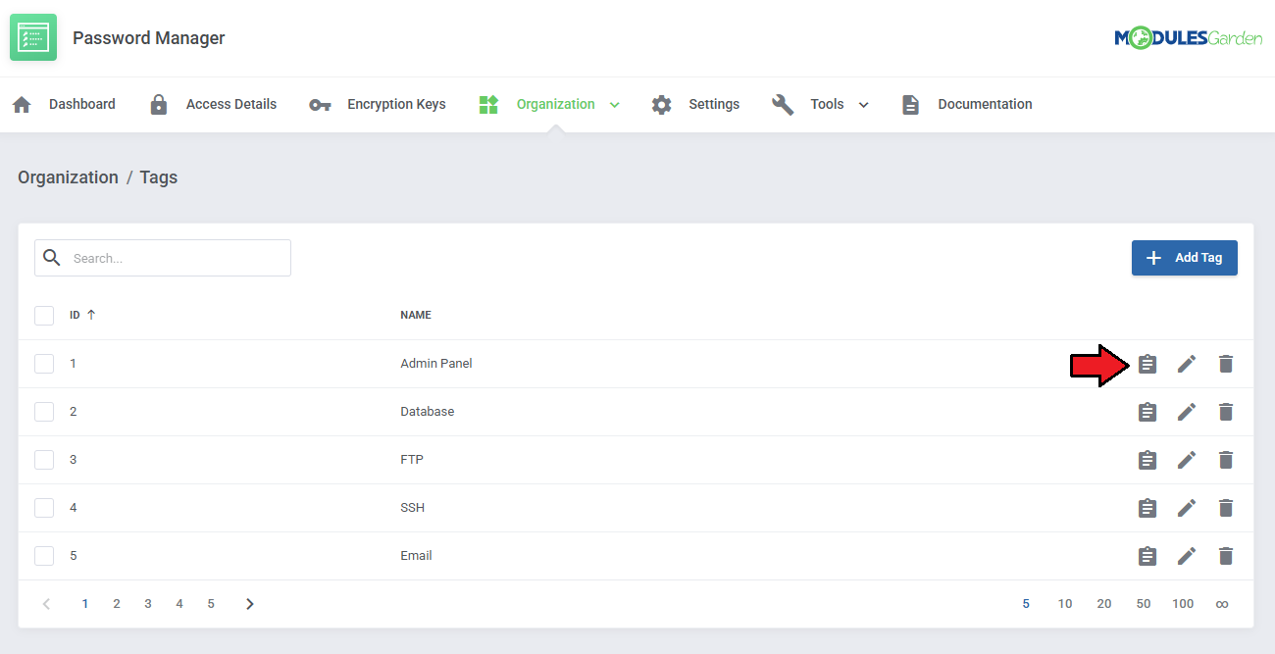Click the Encryption Keys key icon

click(x=320, y=105)
